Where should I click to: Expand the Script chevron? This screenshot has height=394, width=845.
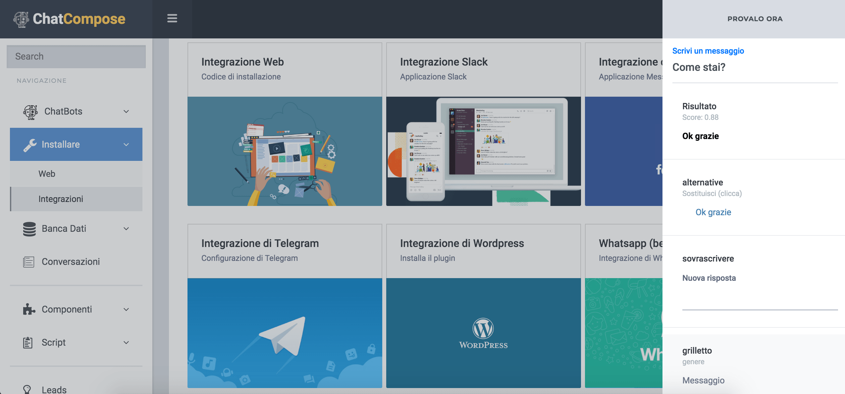click(126, 343)
